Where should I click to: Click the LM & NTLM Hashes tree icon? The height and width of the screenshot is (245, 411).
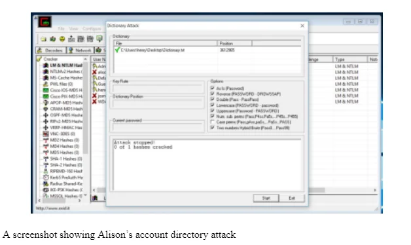(x=46, y=66)
